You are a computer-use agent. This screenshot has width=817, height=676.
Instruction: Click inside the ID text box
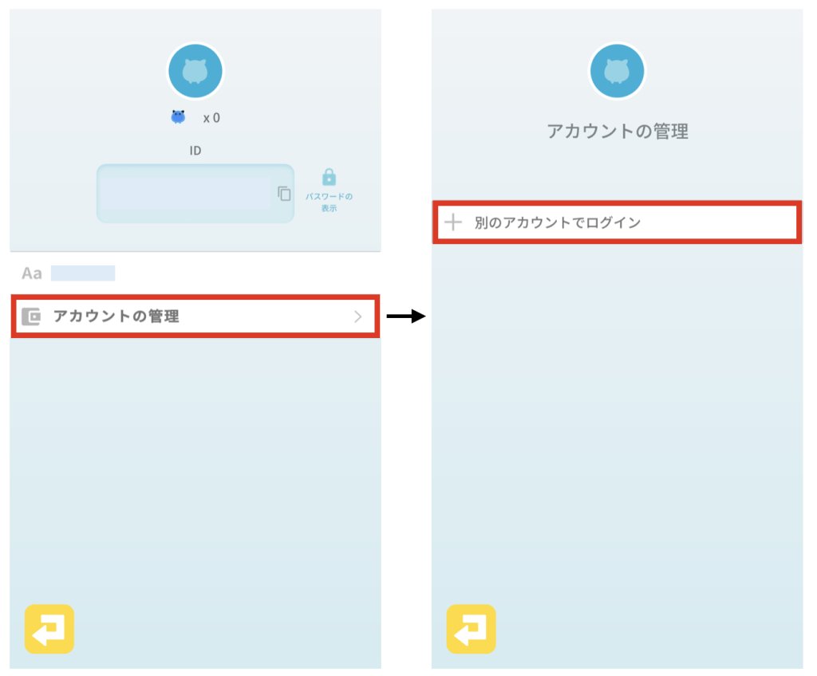(185, 193)
